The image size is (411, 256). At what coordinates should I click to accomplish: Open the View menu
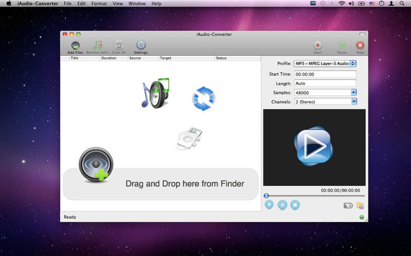click(118, 4)
